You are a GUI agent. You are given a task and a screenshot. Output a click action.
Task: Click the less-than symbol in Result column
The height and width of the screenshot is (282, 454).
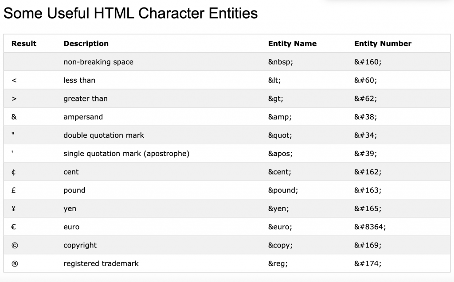[14, 80]
